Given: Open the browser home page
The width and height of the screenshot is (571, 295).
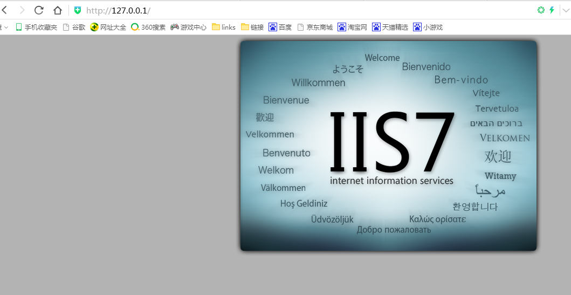Looking at the screenshot, I should (x=58, y=10).
